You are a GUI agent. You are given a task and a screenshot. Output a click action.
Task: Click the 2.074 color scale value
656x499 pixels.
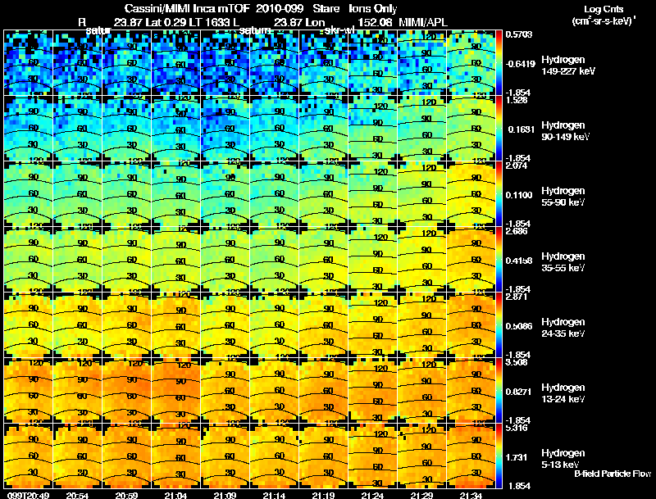pyautogui.click(x=517, y=166)
